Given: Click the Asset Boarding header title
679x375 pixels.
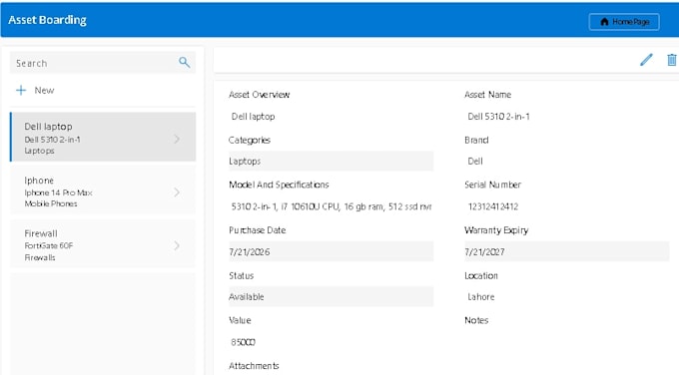Looking at the screenshot, I should (x=47, y=20).
